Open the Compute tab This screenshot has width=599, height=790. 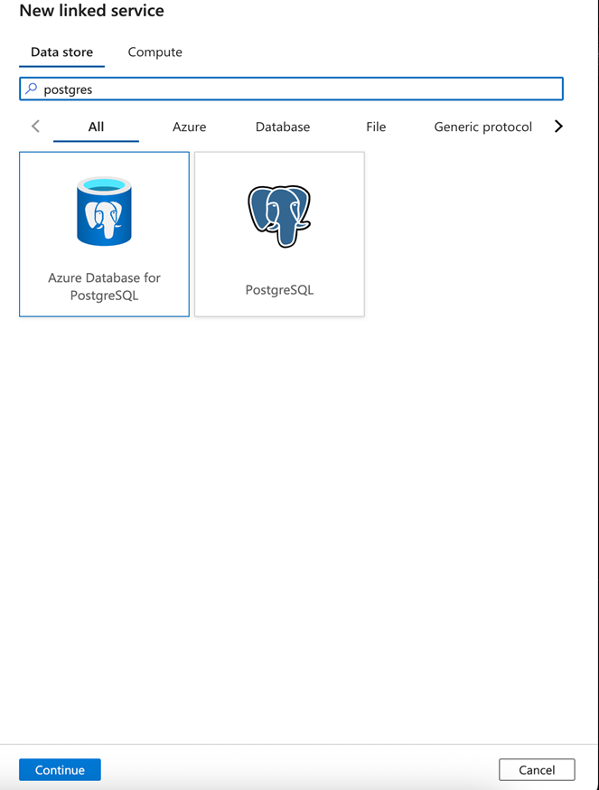point(154,52)
